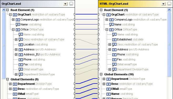This screenshot has width=173, height=99.
Task: Expand Department under right Office
Action: [x=110, y=69]
